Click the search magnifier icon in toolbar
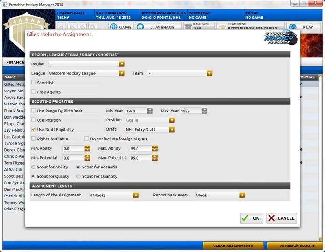 (x=92, y=27)
